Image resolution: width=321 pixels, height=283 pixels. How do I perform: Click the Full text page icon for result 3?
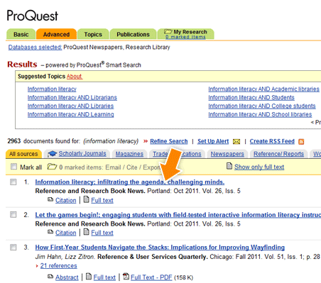pyautogui.click(x=88, y=276)
